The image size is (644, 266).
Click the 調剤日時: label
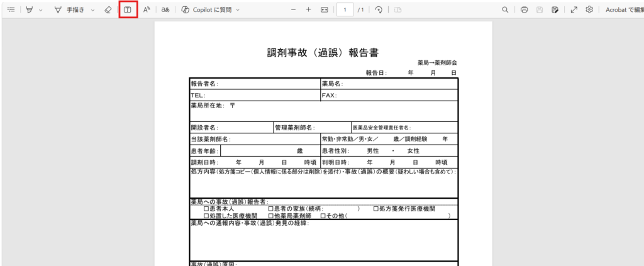tap(204, 162)
